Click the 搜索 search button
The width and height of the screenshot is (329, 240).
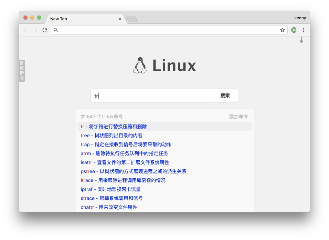point(225,96)
